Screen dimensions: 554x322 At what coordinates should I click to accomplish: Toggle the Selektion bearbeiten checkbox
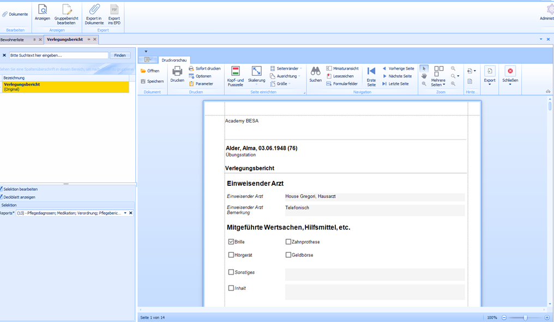(x=2, y=189)
